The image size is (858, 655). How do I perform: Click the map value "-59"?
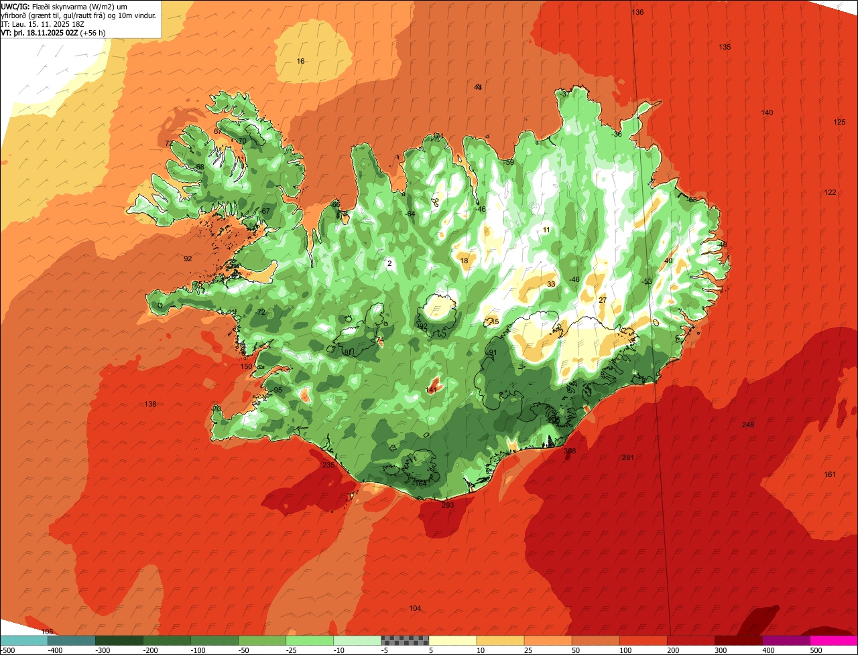coord(508,162)
